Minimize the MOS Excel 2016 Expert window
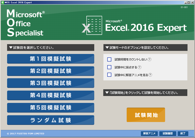195x138 pixels. [186, 2]
